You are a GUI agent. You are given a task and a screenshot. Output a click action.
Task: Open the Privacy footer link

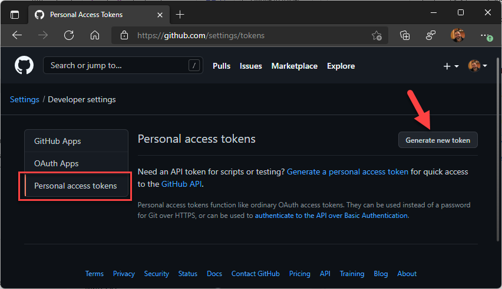(124, 274)
